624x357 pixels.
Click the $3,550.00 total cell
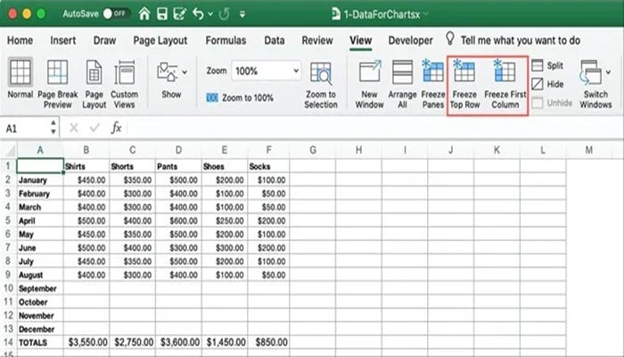tap(86, 342)
